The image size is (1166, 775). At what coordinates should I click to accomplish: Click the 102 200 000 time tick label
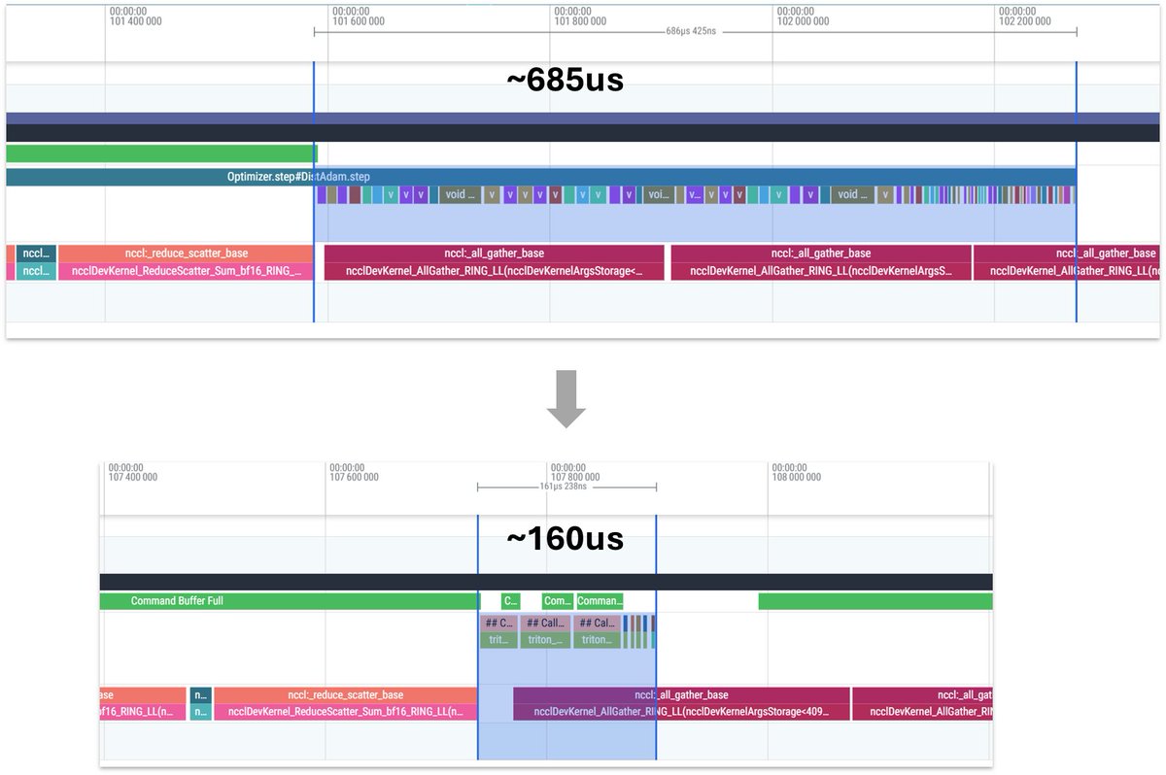tap(1026, 17)
